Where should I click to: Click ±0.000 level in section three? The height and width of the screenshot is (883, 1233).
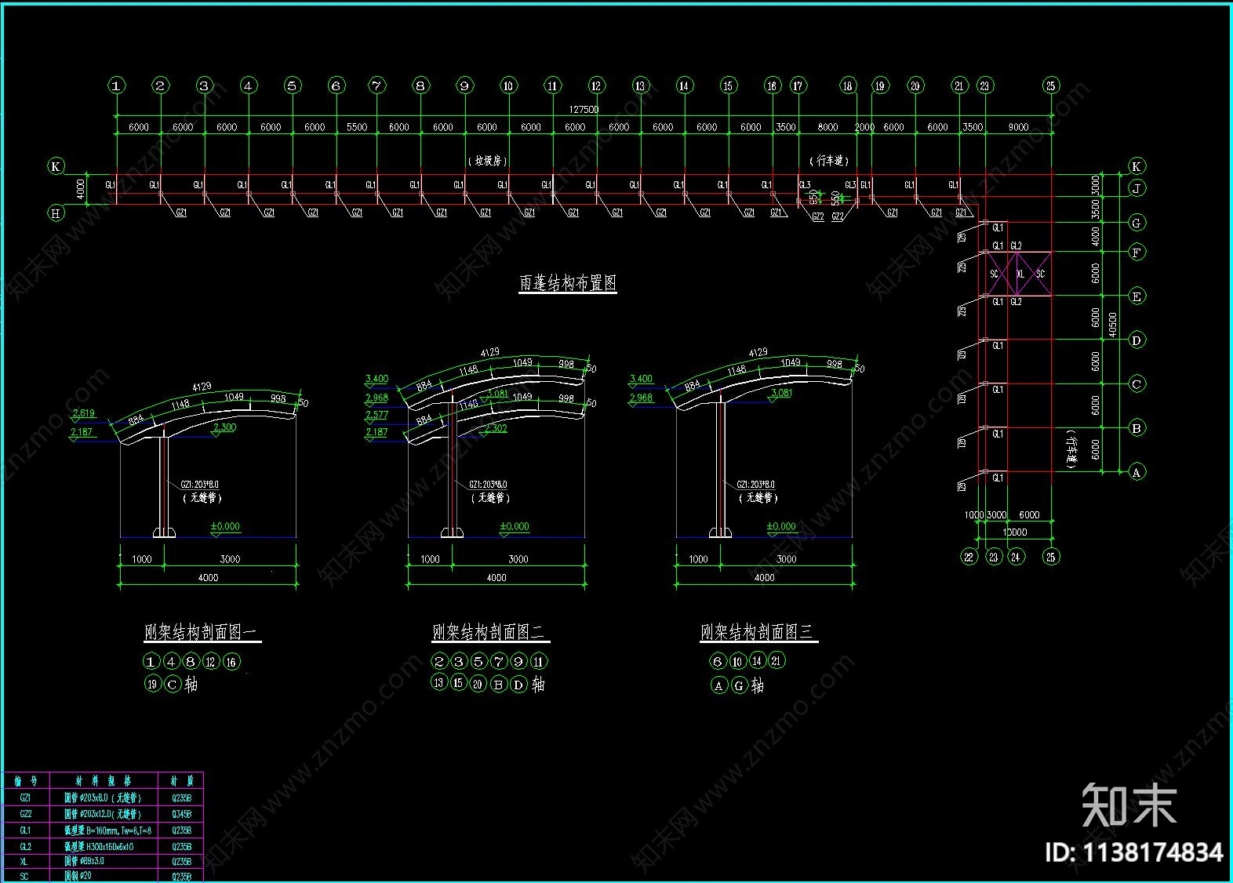(781, 526)
